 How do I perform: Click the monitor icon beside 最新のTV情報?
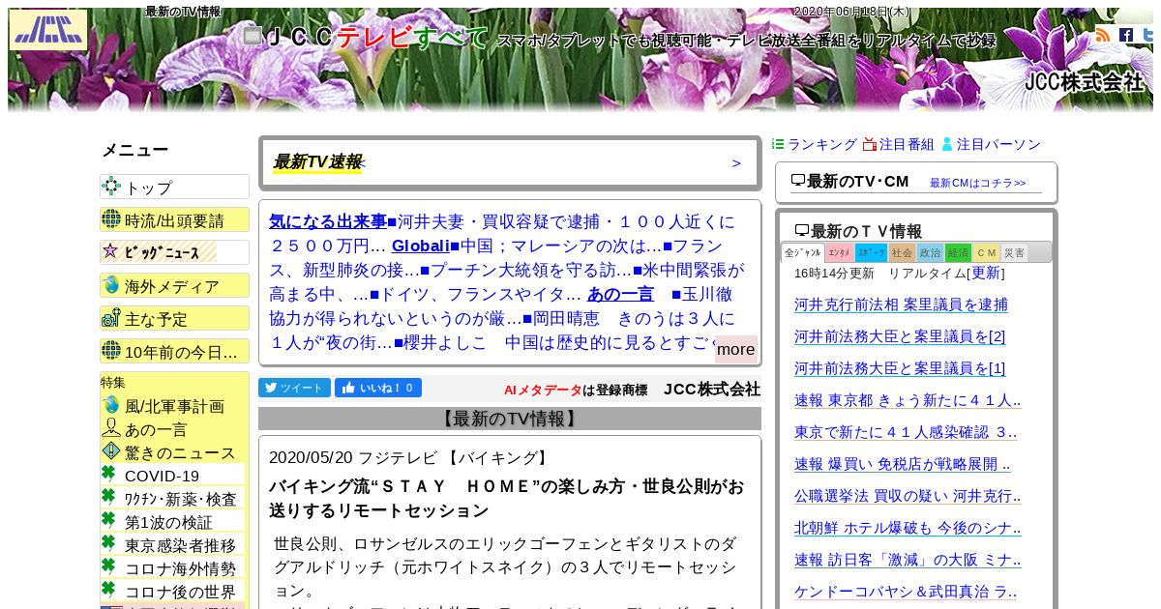point(802,230)
